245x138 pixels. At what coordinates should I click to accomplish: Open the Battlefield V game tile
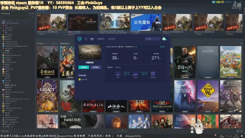185,96
